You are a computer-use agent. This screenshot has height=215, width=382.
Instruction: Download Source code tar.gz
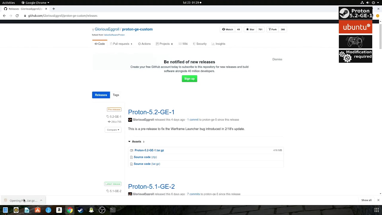coord(147,164)
